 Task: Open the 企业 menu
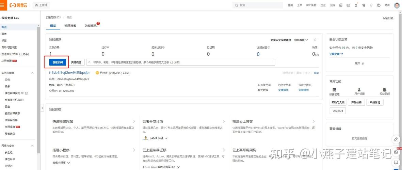click(323, 5)
